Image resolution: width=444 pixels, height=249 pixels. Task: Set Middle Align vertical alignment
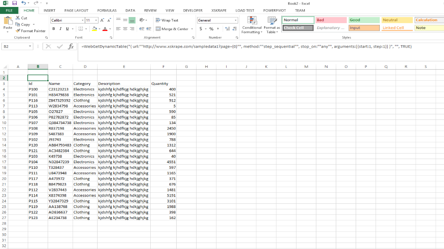click(125, 20)
